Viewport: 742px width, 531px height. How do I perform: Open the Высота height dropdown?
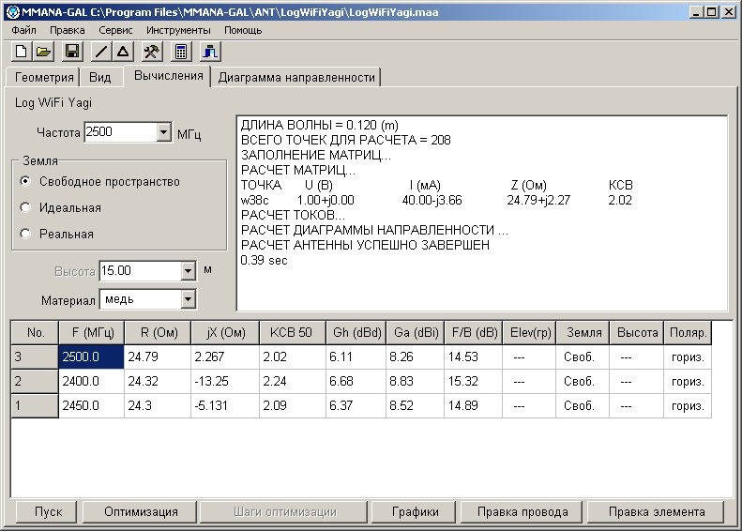(x=187, y=271)
